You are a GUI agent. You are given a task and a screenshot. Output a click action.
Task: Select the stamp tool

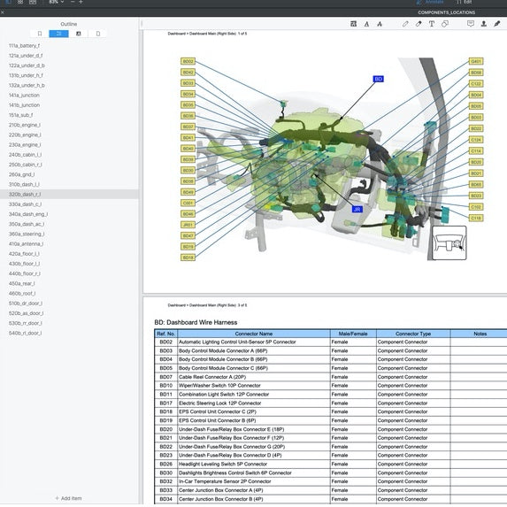(x=484, y=24)
